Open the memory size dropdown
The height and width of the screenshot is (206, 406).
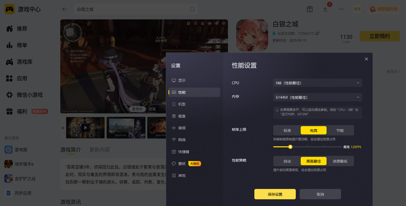(x=318, y=97)
